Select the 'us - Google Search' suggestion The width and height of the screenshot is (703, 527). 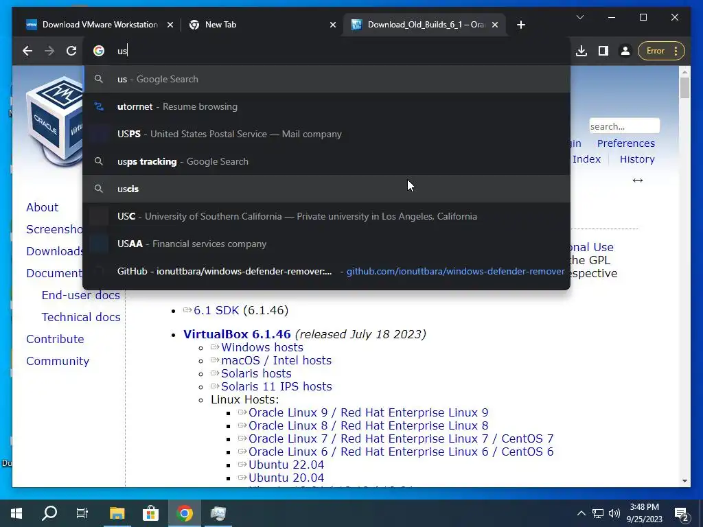click(326, 79)
